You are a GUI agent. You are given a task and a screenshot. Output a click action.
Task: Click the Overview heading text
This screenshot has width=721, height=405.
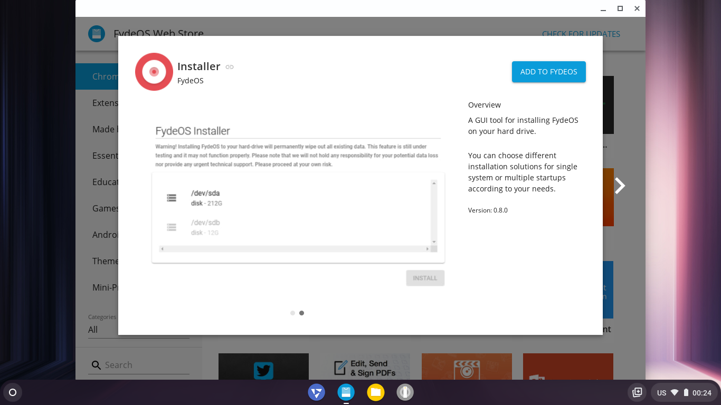(x=485, y=105)
